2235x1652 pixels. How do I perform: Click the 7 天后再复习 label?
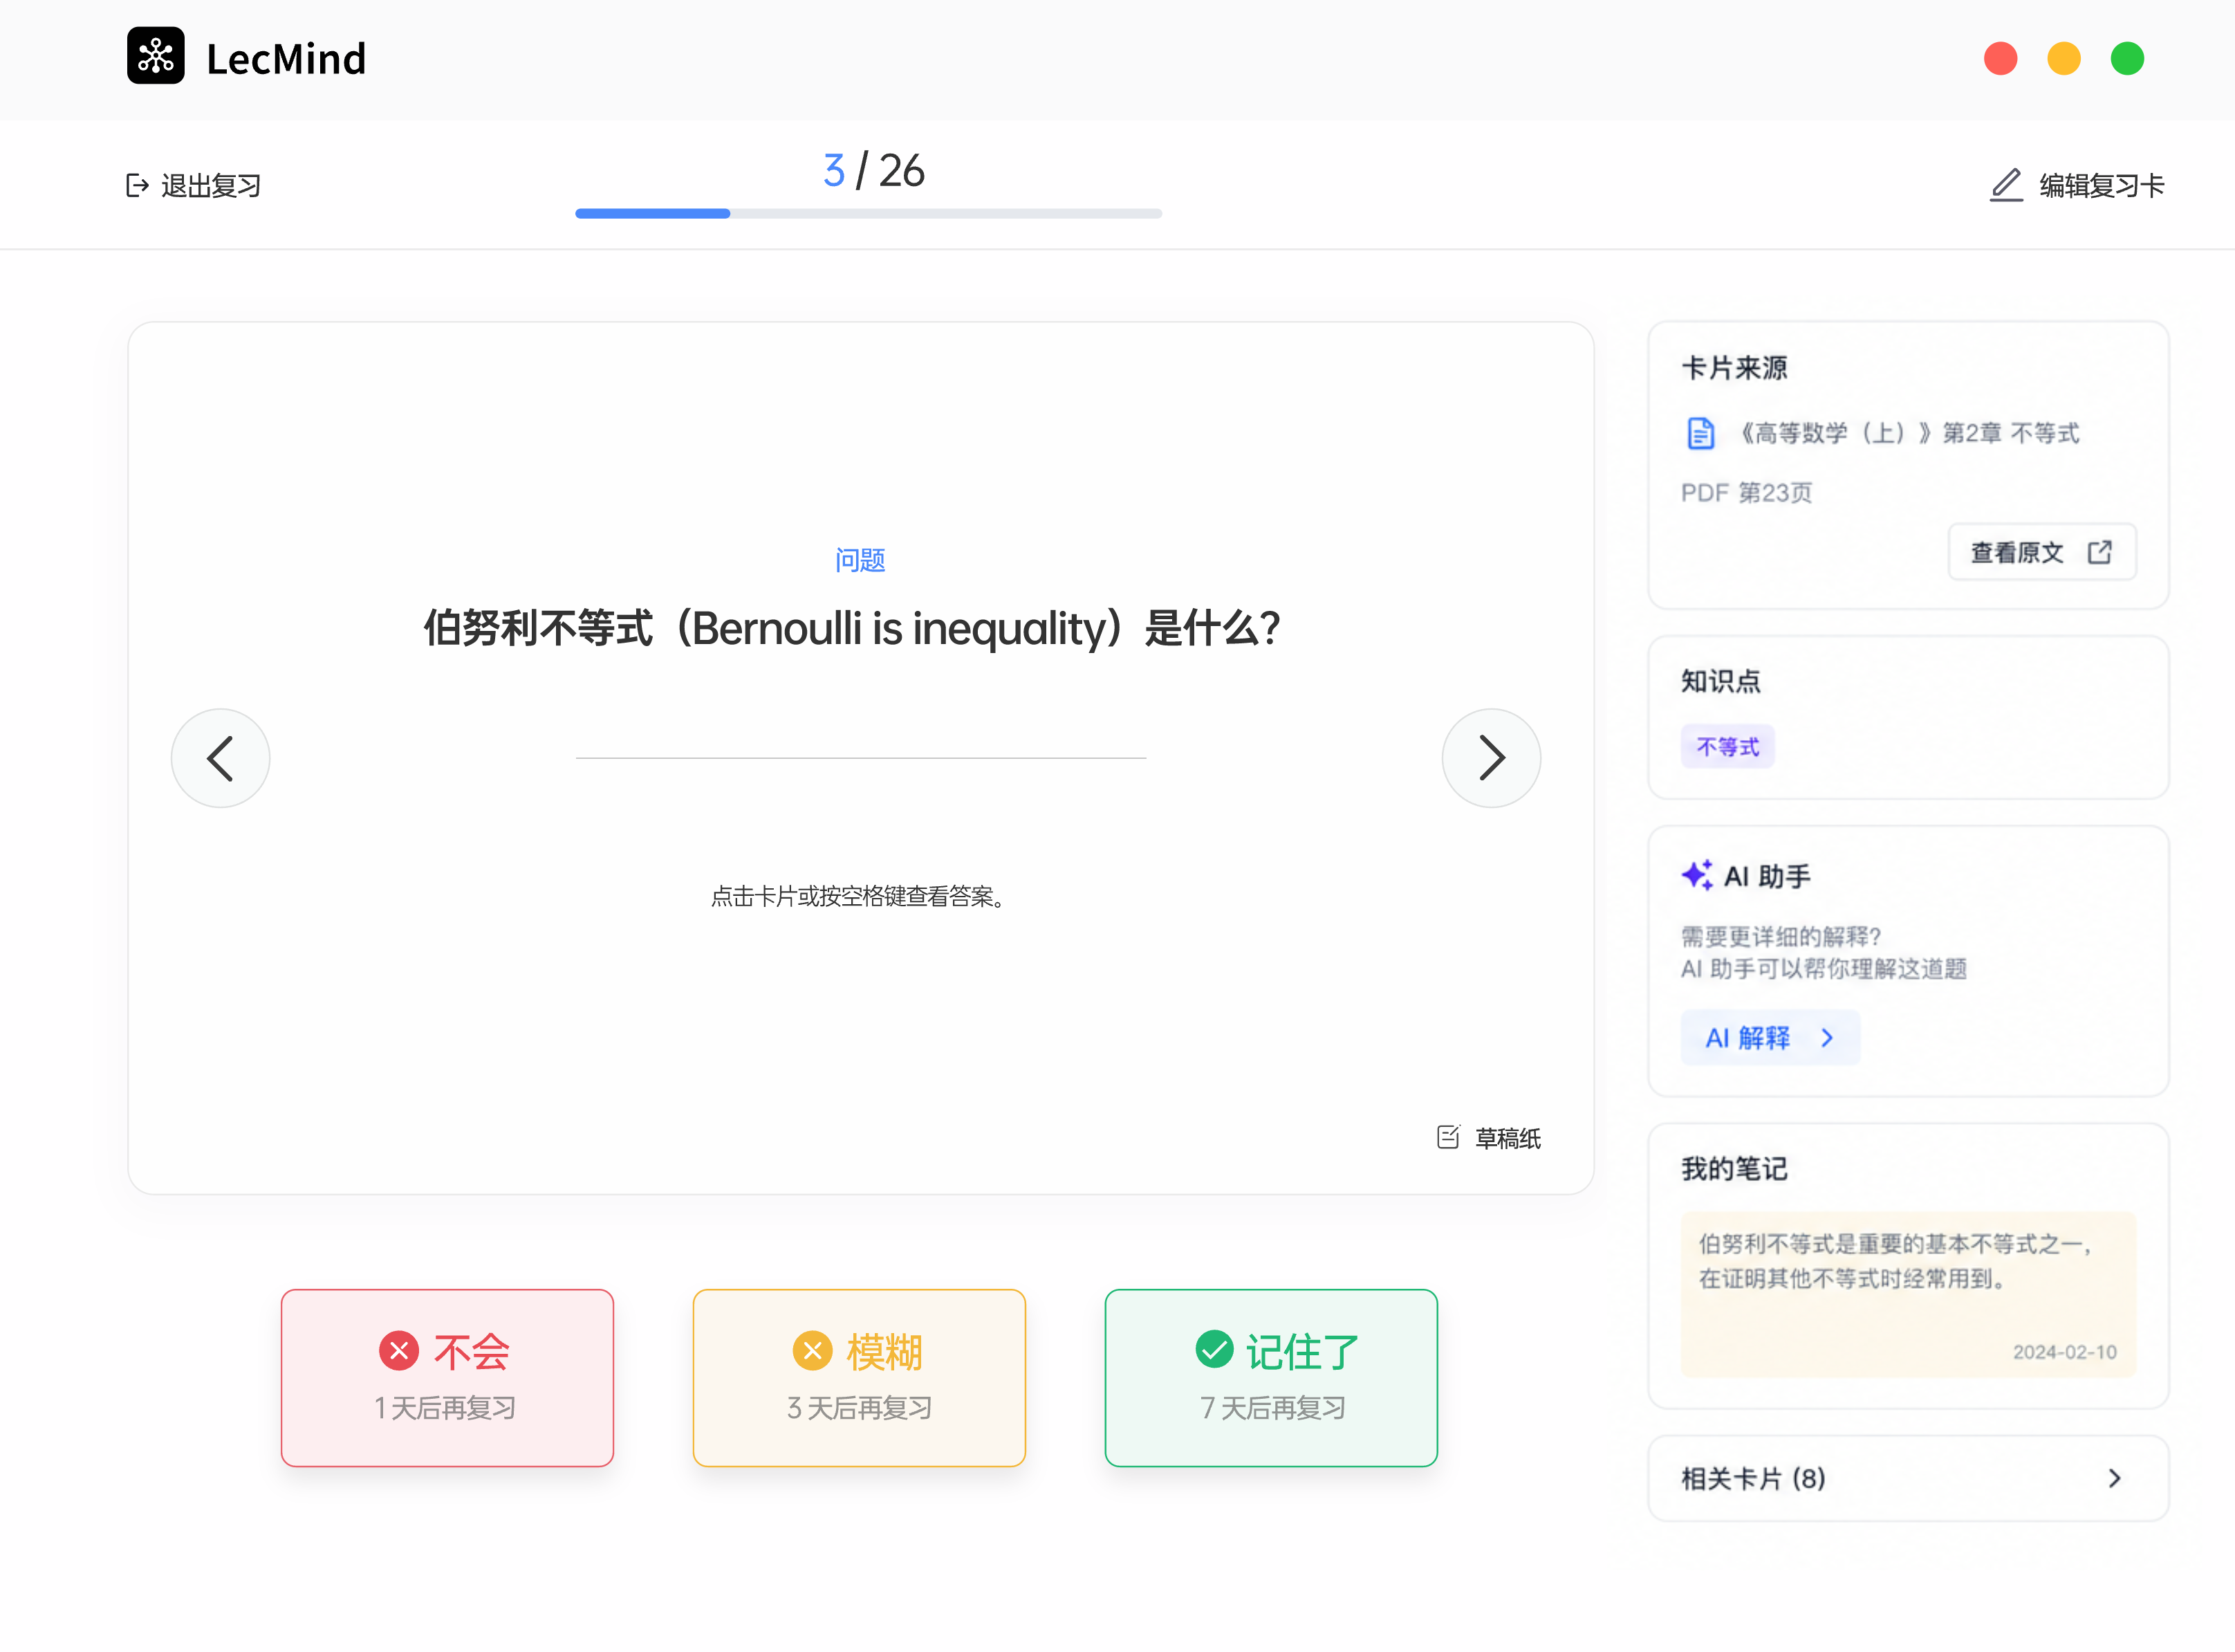[1272, 1408]
